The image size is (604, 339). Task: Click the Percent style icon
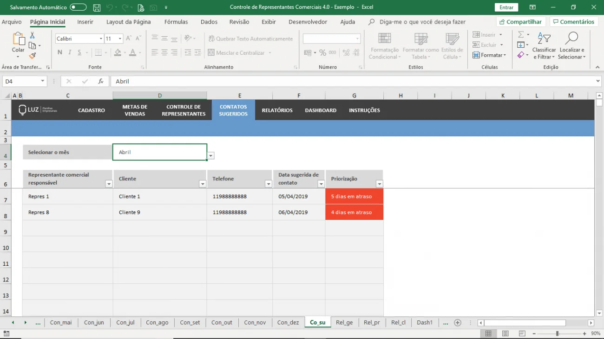[322, 53]
